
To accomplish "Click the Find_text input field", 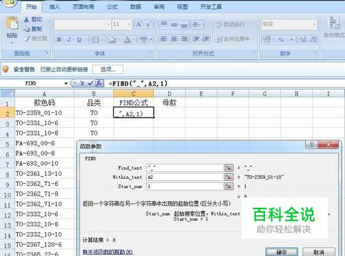I will [185, 168].
